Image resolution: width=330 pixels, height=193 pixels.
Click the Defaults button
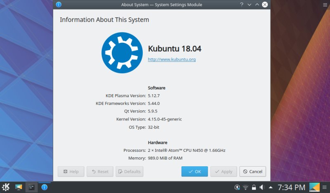[130, 172]
